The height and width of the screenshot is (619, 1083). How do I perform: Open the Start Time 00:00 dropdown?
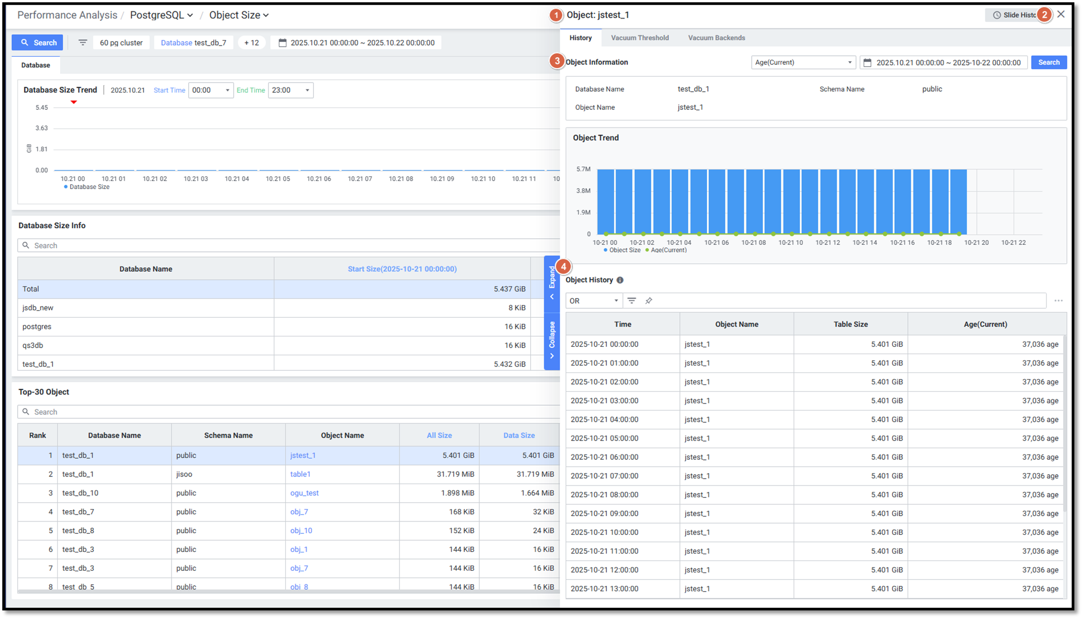coord(211,90)
